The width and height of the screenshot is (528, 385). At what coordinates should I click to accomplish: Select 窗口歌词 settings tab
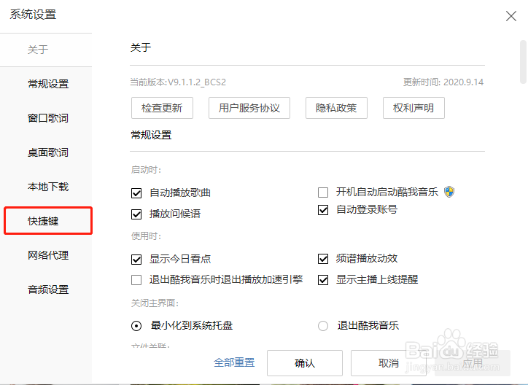click(x=48, y=118)
